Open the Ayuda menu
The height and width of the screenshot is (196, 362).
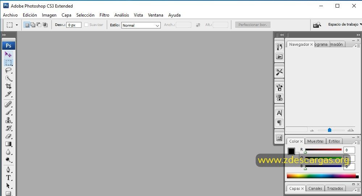pos(174,15)
